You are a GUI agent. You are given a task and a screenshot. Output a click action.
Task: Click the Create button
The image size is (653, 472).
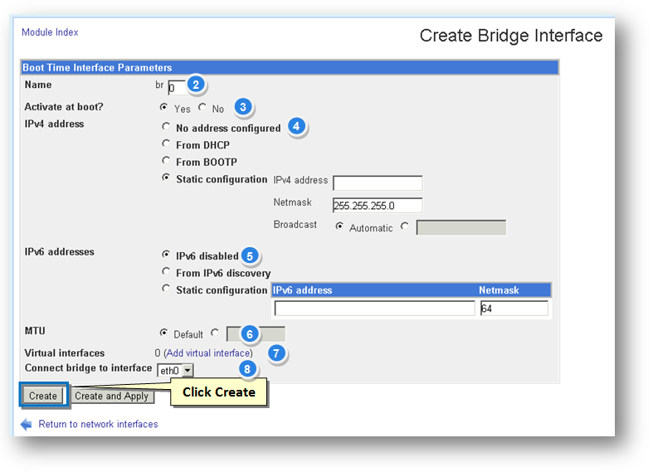[43, 396]
